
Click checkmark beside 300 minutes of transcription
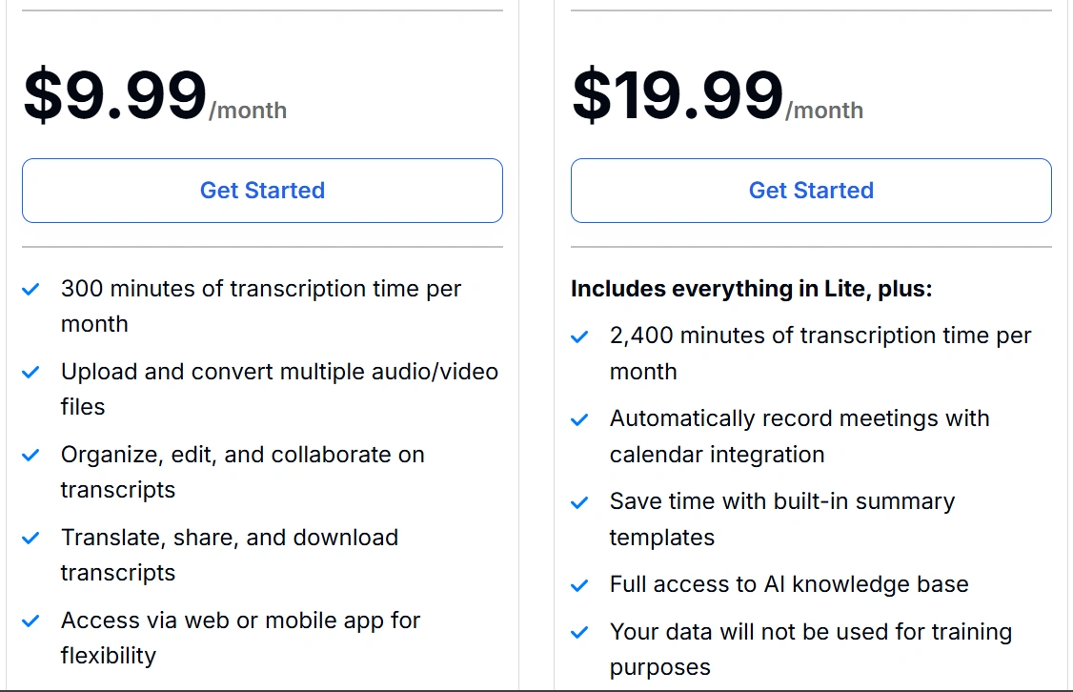31,289
